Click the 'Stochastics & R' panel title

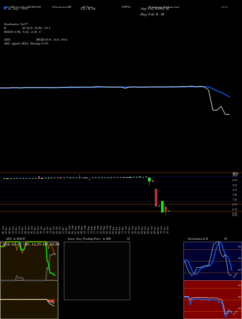coord(197,239)
